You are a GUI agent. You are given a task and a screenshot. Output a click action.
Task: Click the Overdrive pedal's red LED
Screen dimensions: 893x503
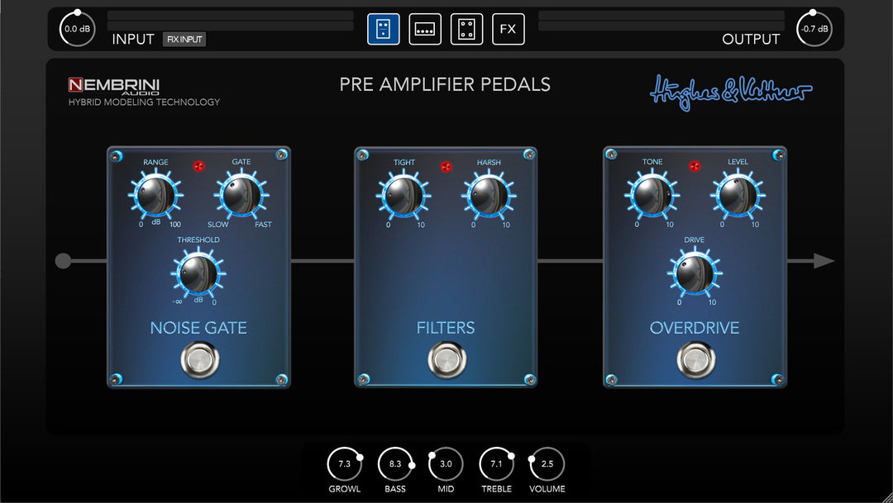click(x=695, y=165)
